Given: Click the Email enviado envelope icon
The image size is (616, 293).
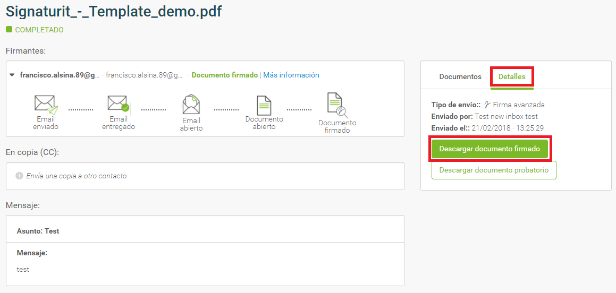Looking at the screenshot, I should click(46, 105).
